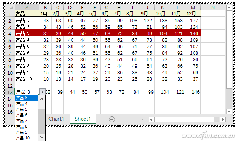
Task: Click the 产品 7 cell in row 8
Action: pyautogui.click(x=27, y=59)
